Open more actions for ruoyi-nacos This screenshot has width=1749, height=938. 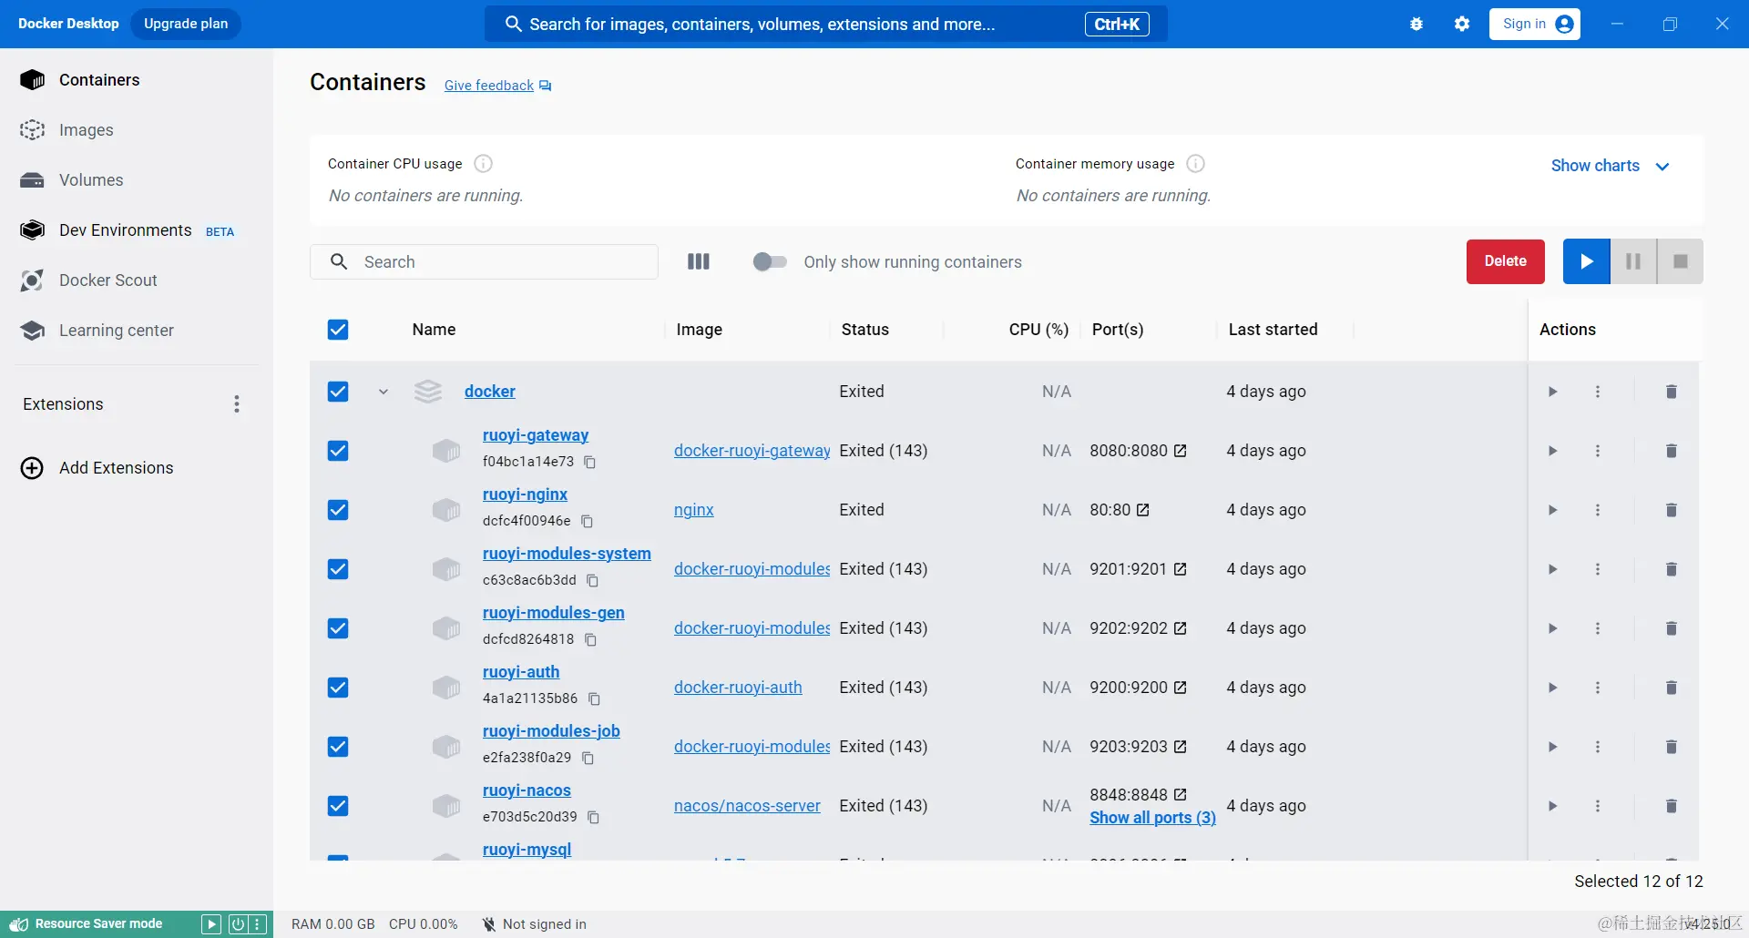(x=1598, y=806)
